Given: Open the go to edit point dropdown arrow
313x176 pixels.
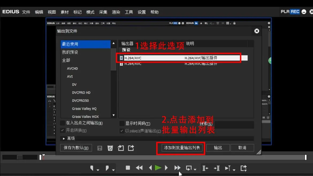Looking at the screenshot, I should tap(234, 170).
